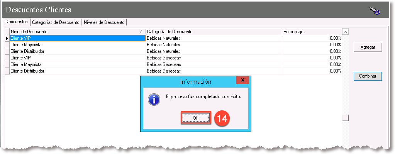This screenshot has height=164, width=395.
Task: Close the Información dialog with the X
Action: (x=242, y=80)
